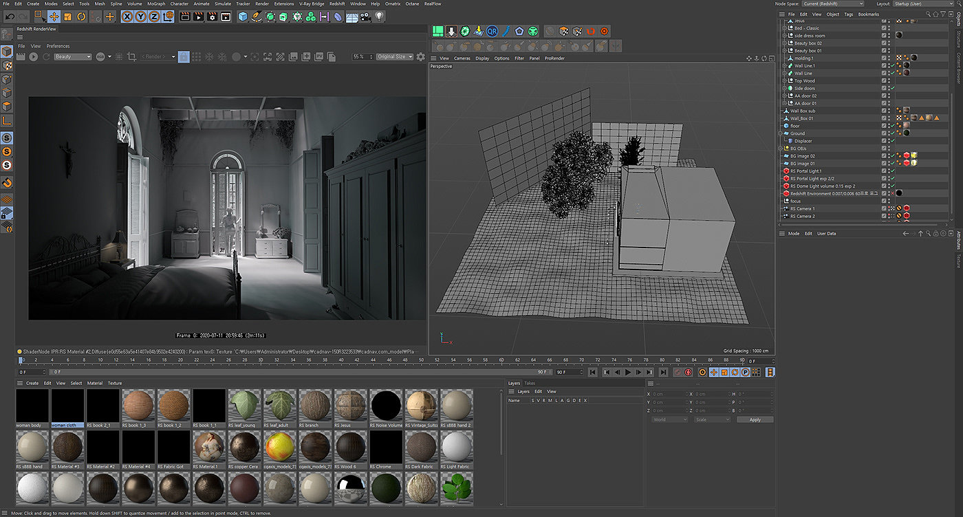Select the Move tool in top toolbar
Screen dimensions: 963x517
[x=54, y=16]
